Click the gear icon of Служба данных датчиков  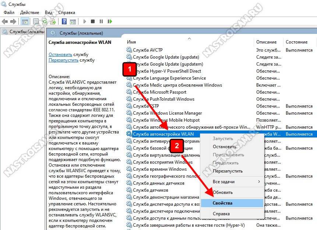[129, 183]
